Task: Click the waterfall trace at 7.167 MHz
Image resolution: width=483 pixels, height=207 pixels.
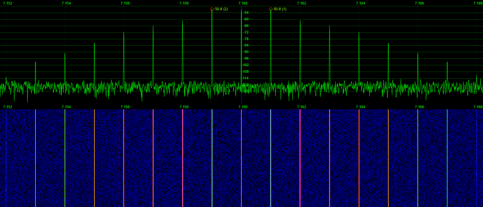Action: 447,158
